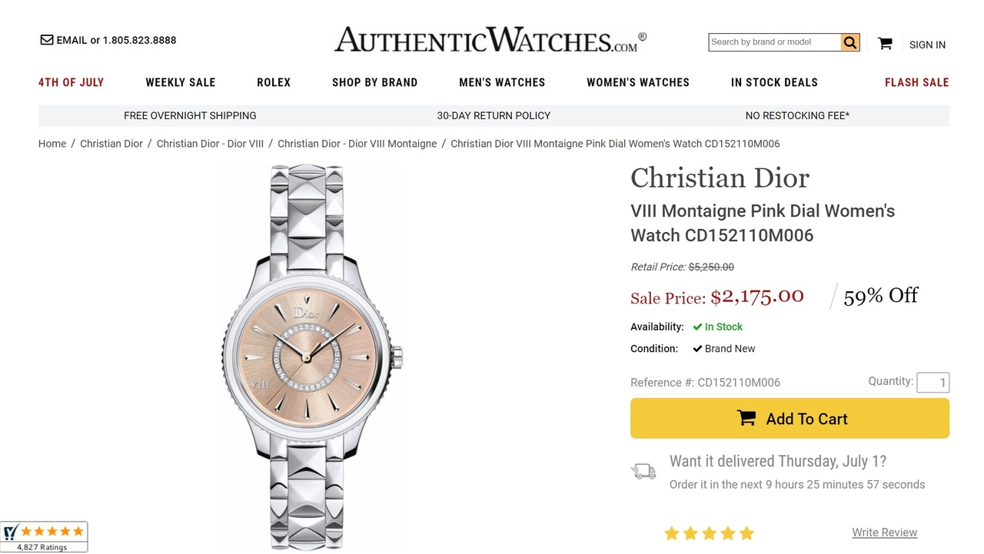Open the Write Review link
This screenshot has height=554, width=984.
tap(884, 532)
